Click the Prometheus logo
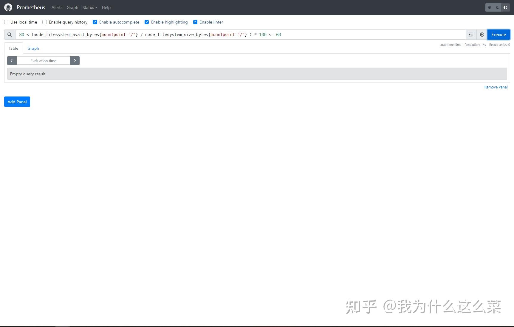Image resolution: width=514 pixels, height=327 pixels. pos(8,7)
